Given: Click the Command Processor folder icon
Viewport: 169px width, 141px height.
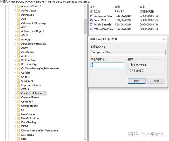Looking at the screenshot, I should (x=19, y=93).
